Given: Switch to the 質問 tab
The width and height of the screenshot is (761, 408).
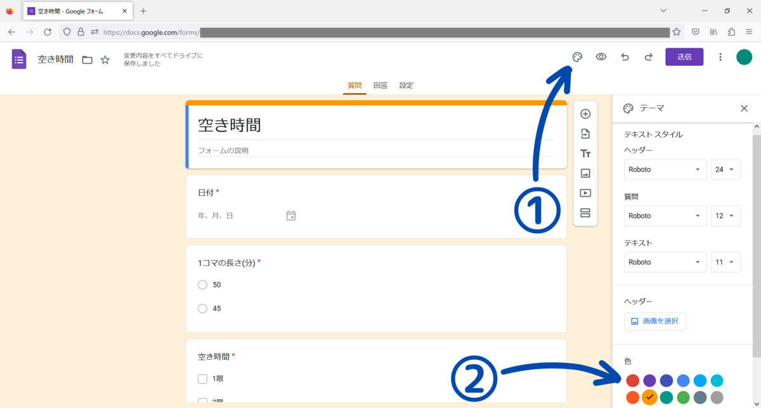Looking at the screenshot, I should tap(354, 86).
